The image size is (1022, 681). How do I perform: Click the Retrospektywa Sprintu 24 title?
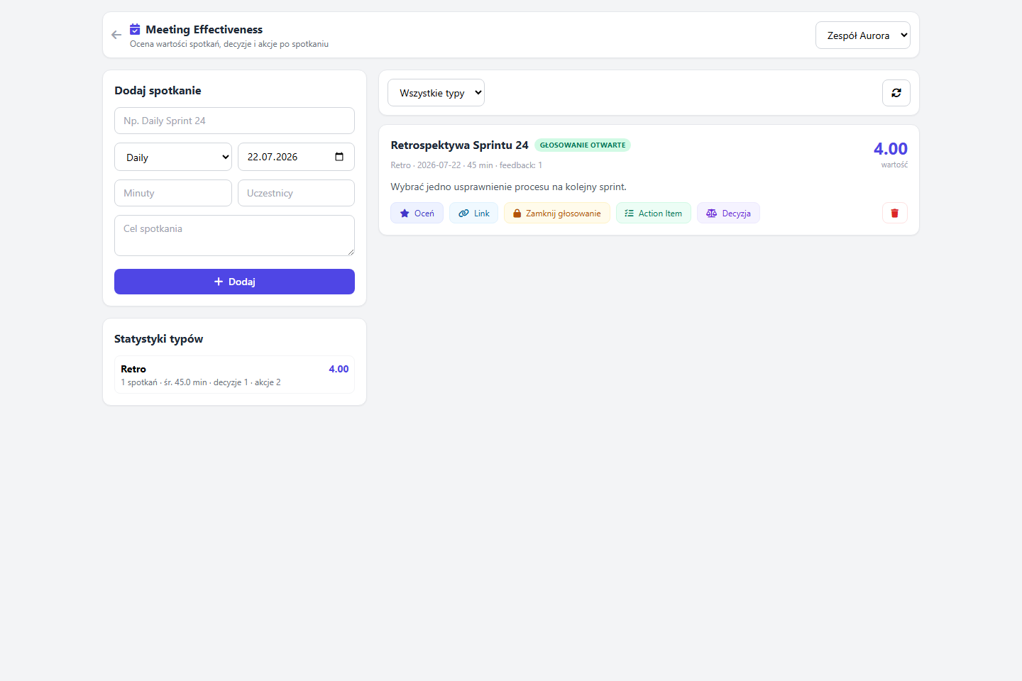[459, 145]
